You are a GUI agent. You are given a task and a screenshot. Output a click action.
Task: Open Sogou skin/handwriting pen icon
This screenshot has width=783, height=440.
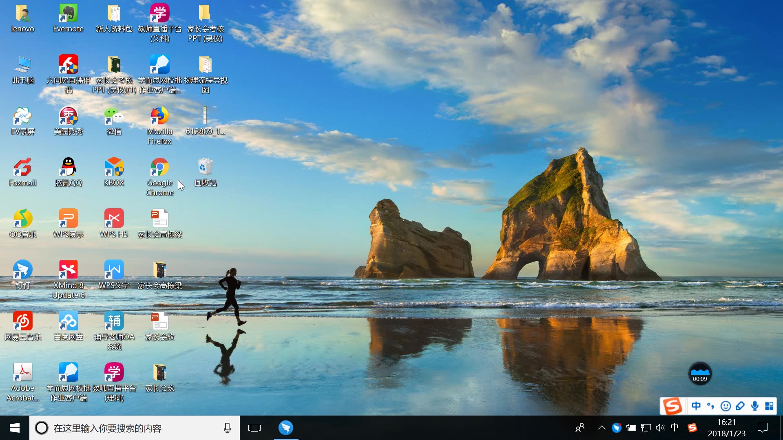(740, 406)
